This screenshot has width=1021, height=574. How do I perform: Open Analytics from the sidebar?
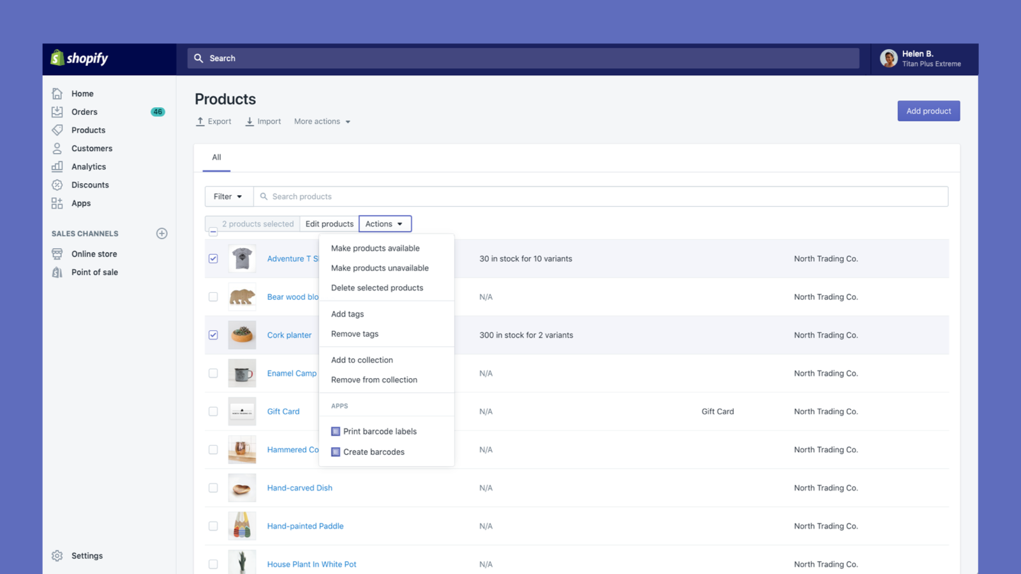coord(57,166)
